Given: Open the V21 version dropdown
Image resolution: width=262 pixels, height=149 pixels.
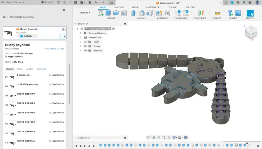Looking at the screenshot, I should [x=62, y=37].
